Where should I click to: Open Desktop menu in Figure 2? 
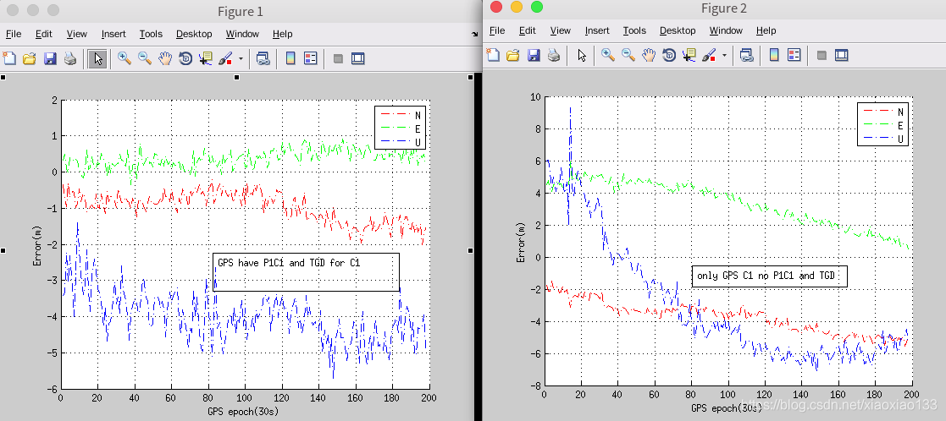pyautogui.click(x=678, y=30)
